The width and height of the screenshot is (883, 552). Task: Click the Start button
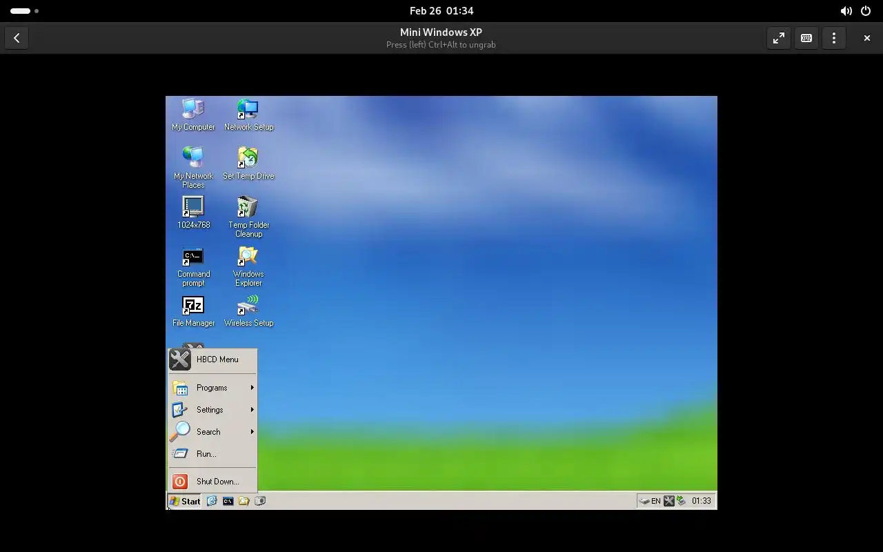click(x=185, y=501)
